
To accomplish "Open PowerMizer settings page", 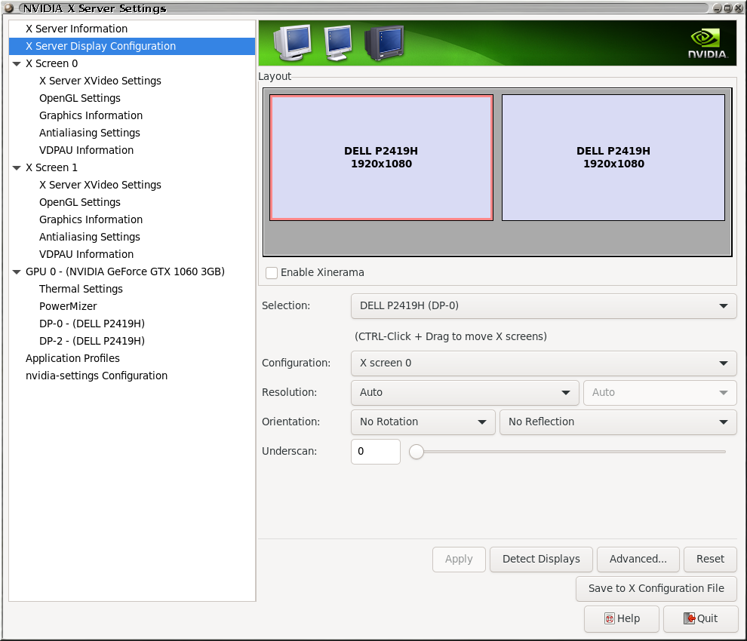I will pyautogui.click(x=68, y=306).
